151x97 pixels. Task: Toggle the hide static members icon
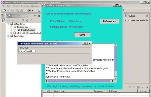[27, 20]
